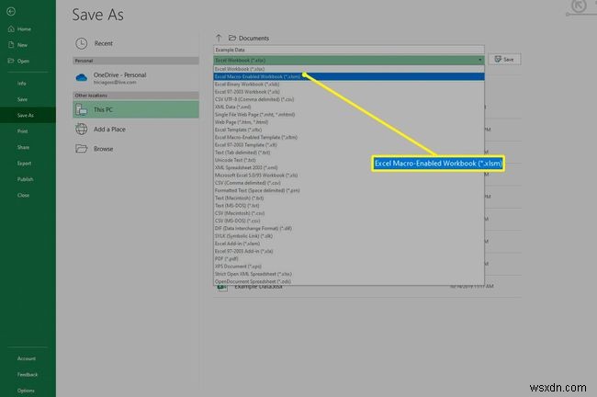Select Unicode Text (*.txt)
Viewport: 597px width, 397px height.
(348, 160)
